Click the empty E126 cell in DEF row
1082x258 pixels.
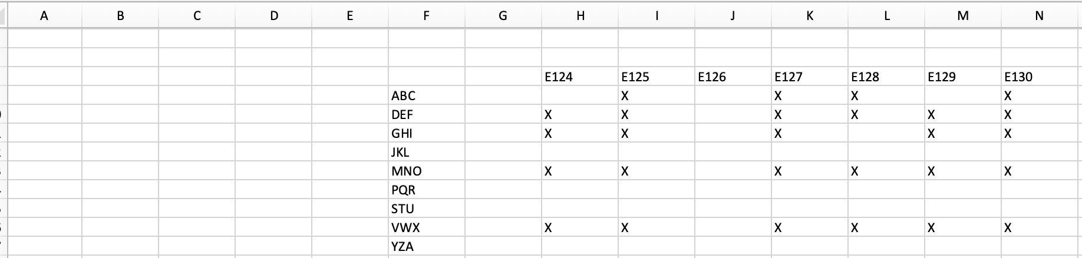(x=733, y=114)
